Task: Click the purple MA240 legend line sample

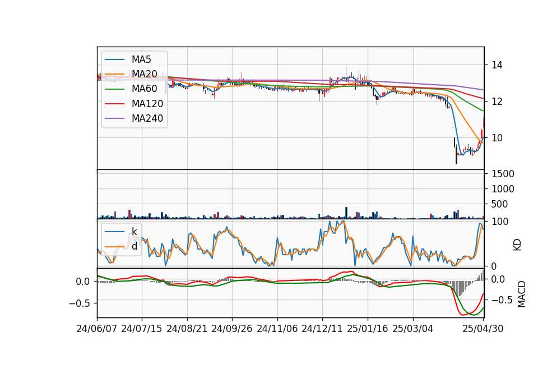Action: pyautogui.click(x=114, y=118)
